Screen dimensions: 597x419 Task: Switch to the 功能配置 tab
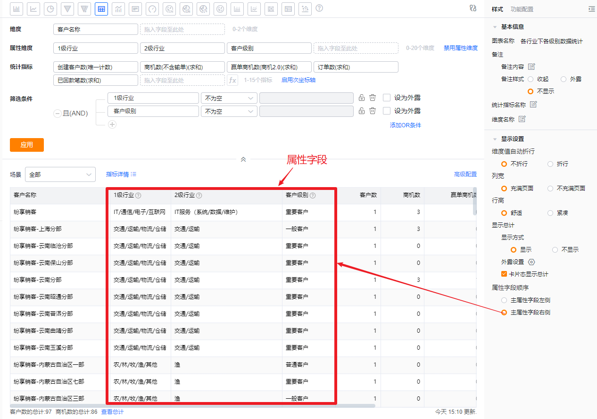(522, 9)
